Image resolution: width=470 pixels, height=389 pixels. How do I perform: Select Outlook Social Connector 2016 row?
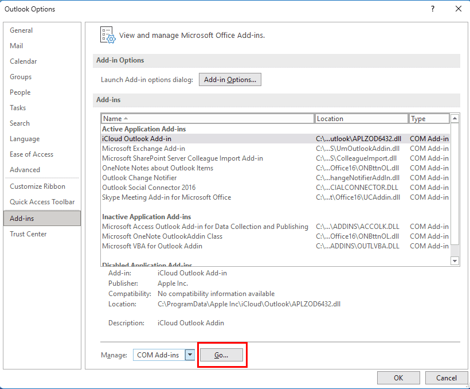275,188
